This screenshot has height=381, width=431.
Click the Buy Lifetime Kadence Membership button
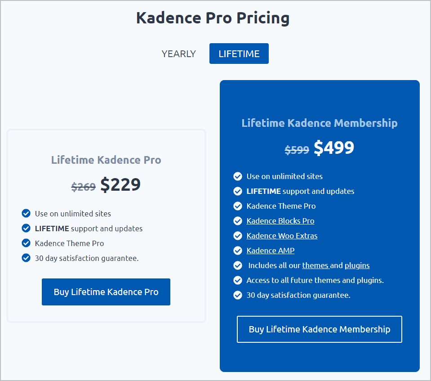[x=319, y=329]
